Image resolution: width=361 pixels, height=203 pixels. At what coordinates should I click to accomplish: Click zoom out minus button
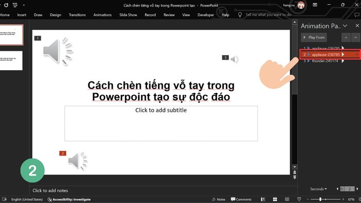coord(307,199)
